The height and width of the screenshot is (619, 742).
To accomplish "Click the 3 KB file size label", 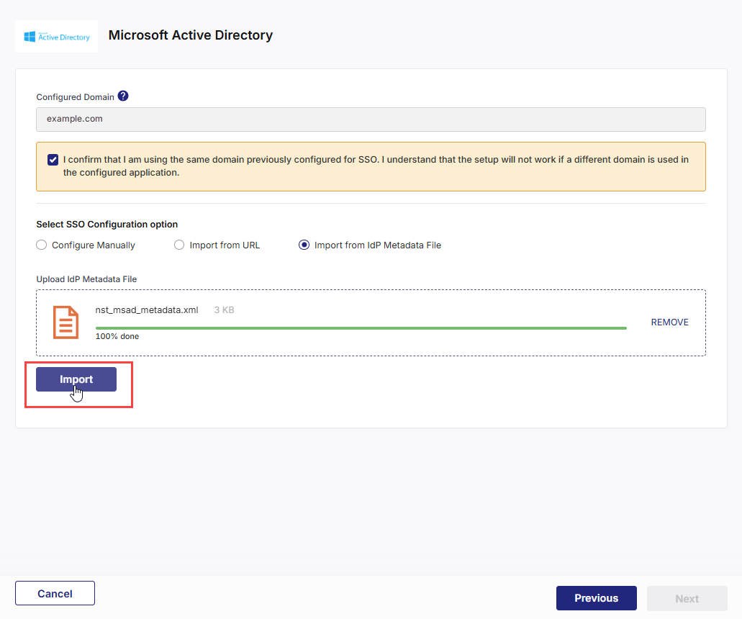I will click(x=223, y=309).
